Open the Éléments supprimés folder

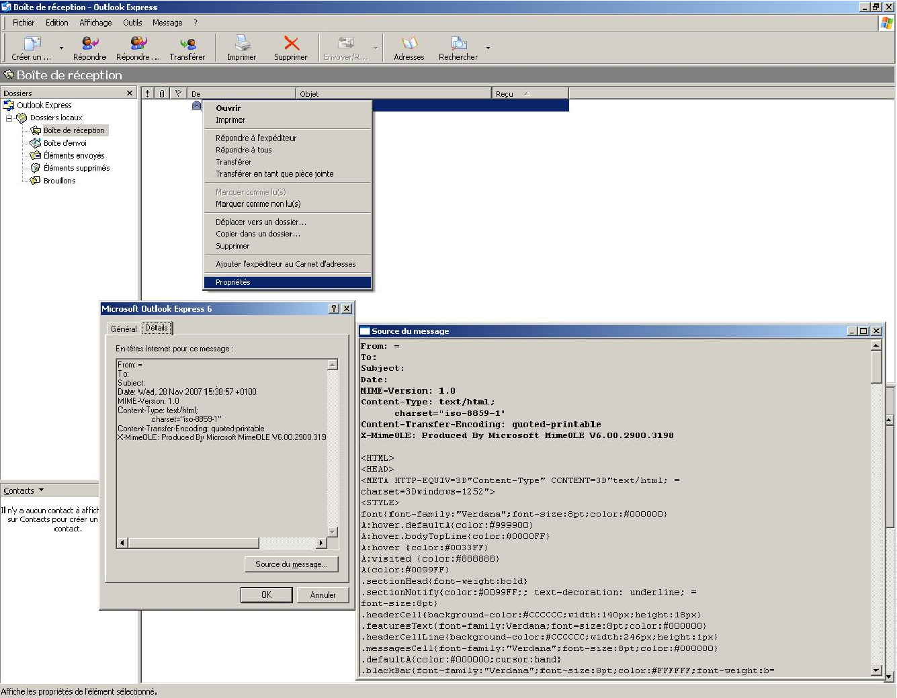click(77, 168)
